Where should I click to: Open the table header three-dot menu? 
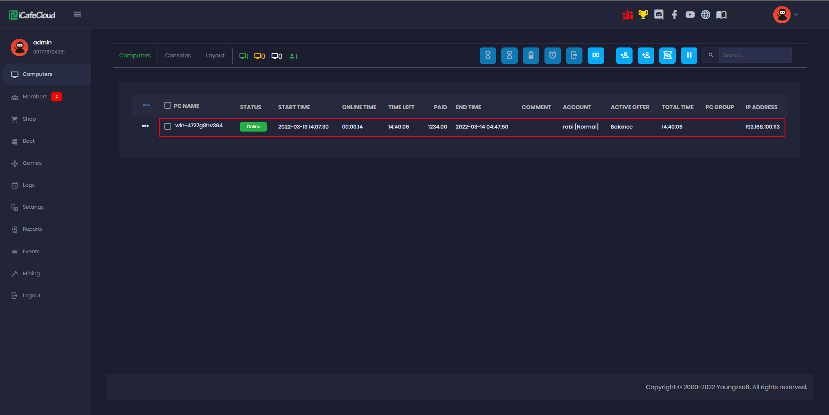click(x=146, y=106)
